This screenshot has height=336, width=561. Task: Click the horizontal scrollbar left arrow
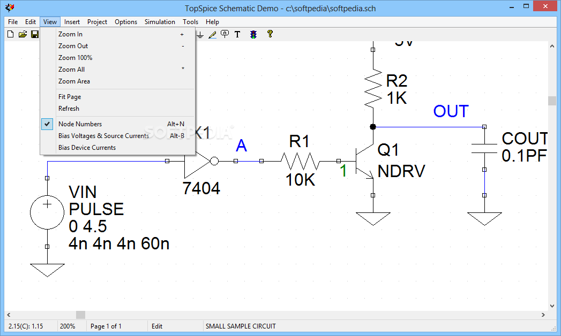tap(9, 315)
